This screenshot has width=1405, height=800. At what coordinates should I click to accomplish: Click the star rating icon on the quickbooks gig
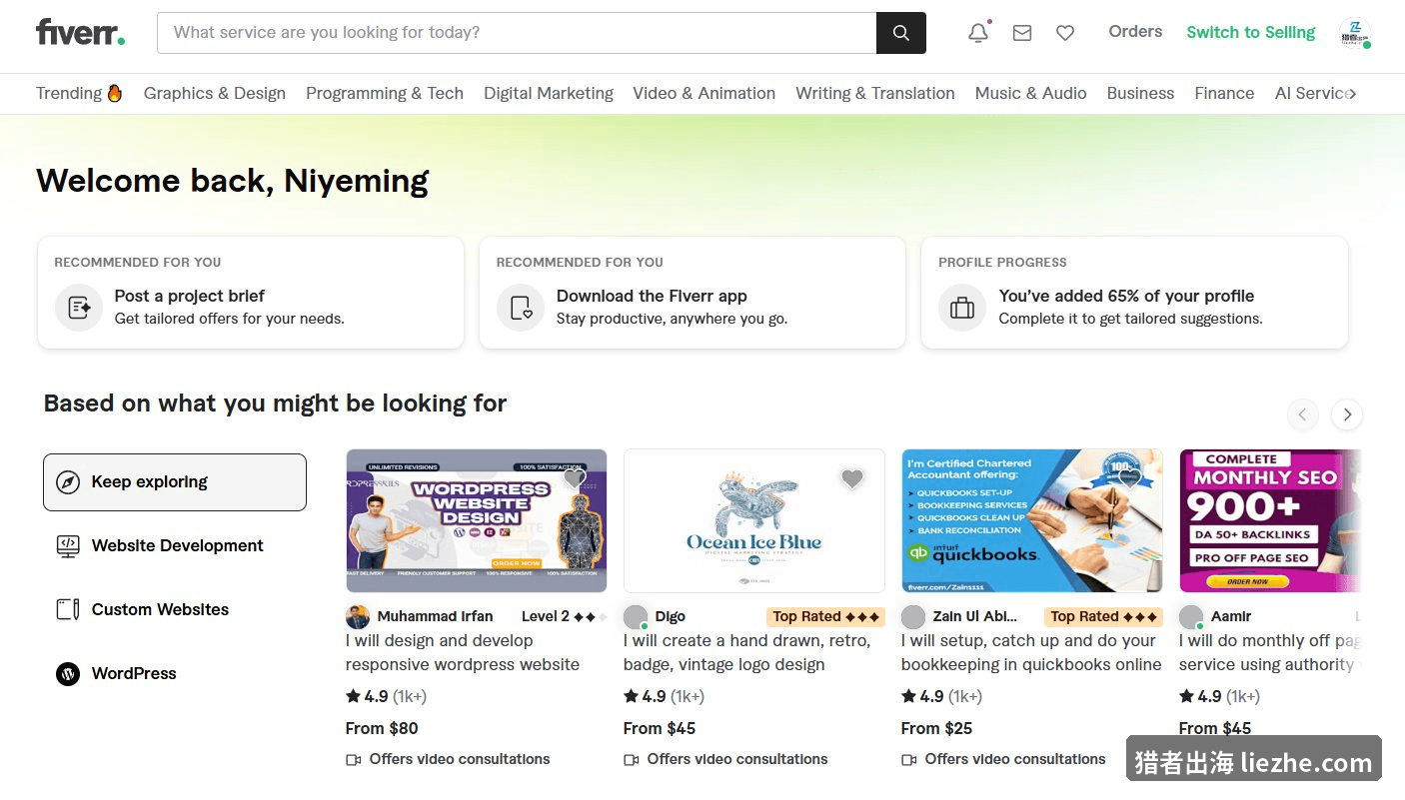click(x=908, y=696)
